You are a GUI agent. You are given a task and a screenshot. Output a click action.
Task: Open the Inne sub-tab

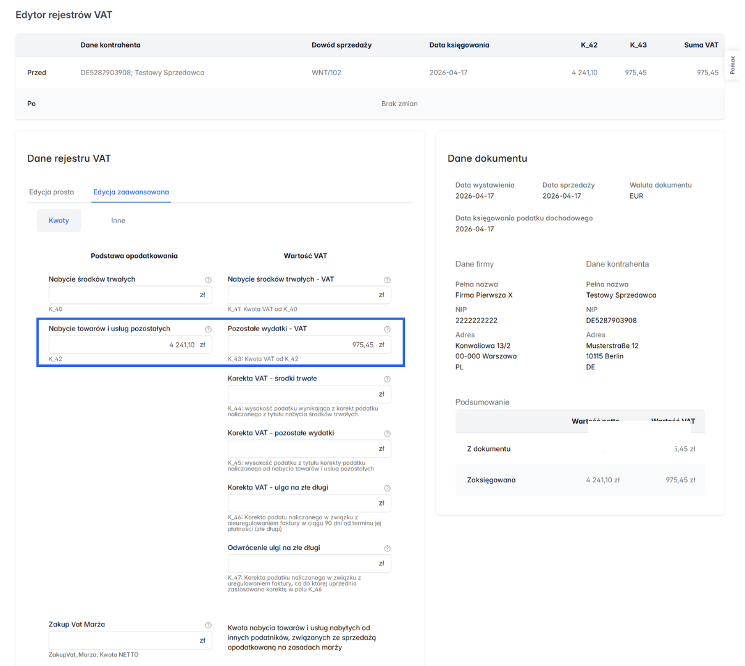tap(118, 221)
